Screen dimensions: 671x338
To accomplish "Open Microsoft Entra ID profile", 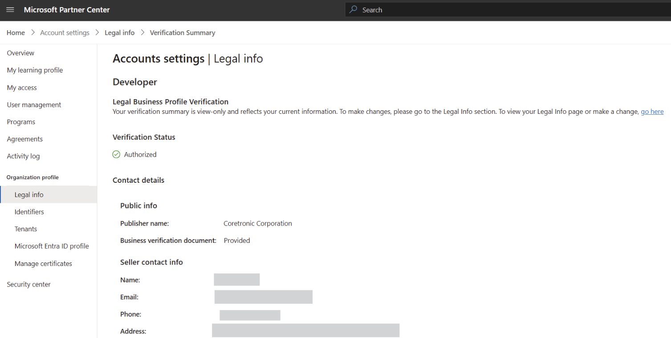I will [x=52, y=246].
